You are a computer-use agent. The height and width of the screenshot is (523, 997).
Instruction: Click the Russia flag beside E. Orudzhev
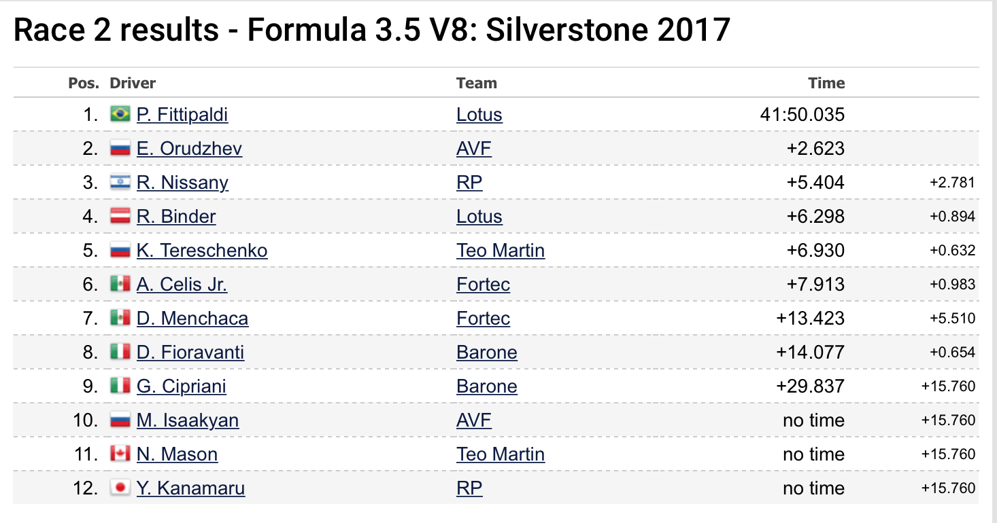pos(120,148)
